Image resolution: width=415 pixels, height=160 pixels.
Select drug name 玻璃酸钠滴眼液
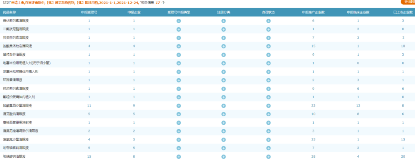(14, 157)
